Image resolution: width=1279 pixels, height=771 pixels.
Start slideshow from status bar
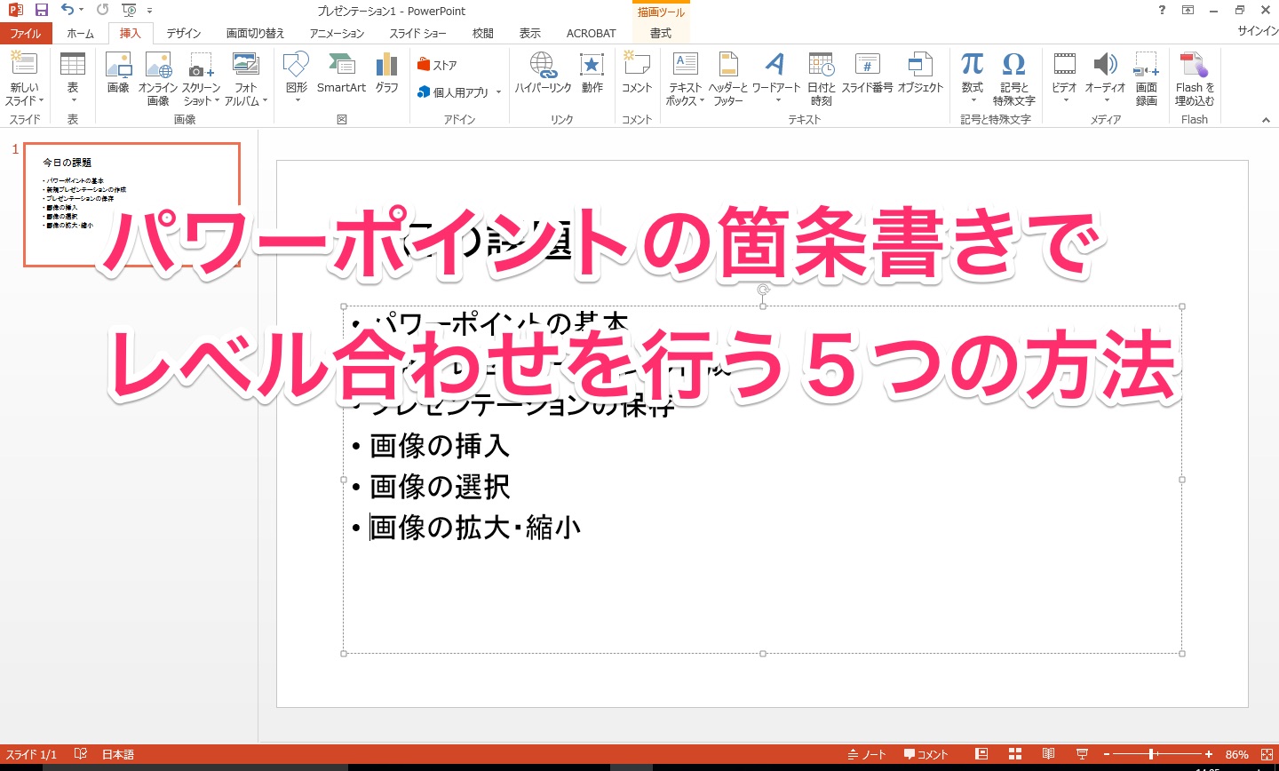click(1082, 754)
